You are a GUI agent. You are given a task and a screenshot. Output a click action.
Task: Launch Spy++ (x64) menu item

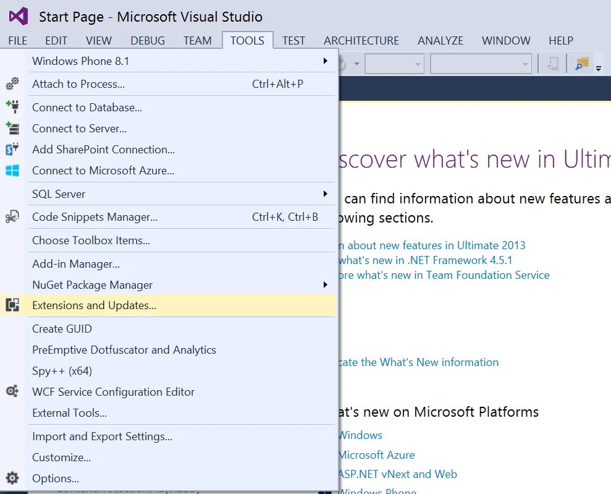click(168, 371)
